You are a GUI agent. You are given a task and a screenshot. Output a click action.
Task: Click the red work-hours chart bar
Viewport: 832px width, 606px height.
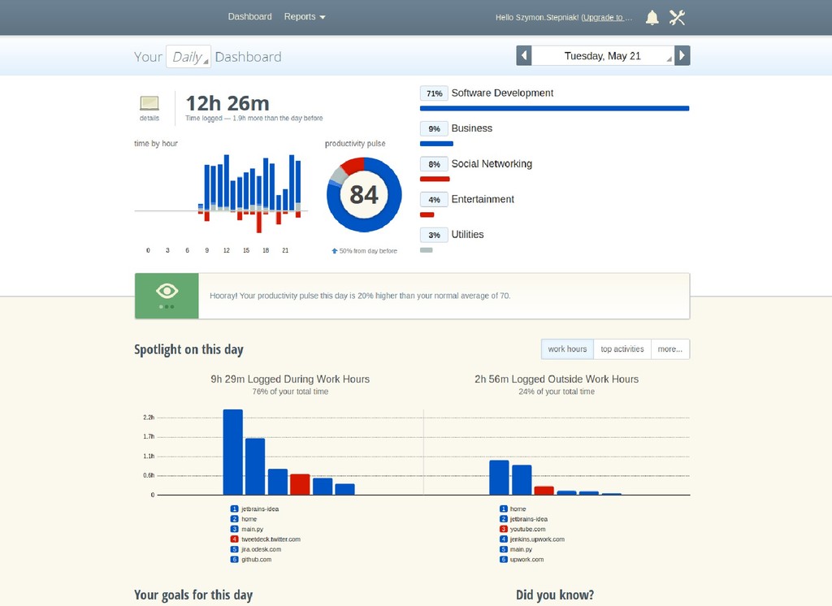(x=300, y=484)
